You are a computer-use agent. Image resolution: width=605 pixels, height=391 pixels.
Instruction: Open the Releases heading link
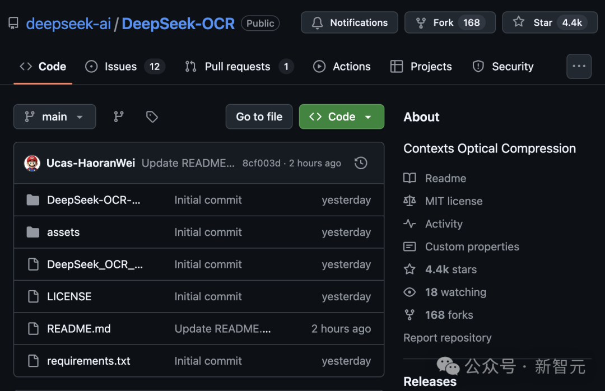(430, 381)
